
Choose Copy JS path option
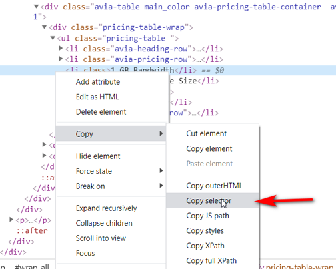[x=213, y=216]
